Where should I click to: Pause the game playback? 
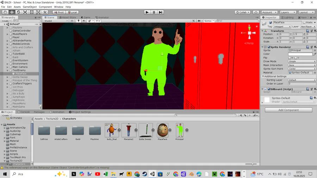point(154,12)
